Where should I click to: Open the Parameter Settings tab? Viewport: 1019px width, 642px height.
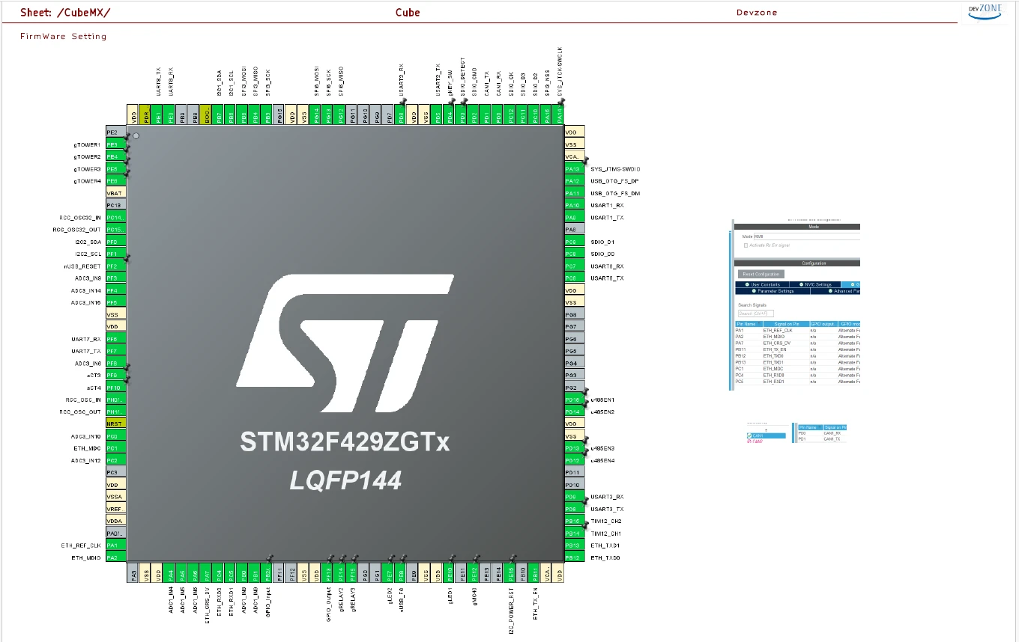tap(772, 291)
